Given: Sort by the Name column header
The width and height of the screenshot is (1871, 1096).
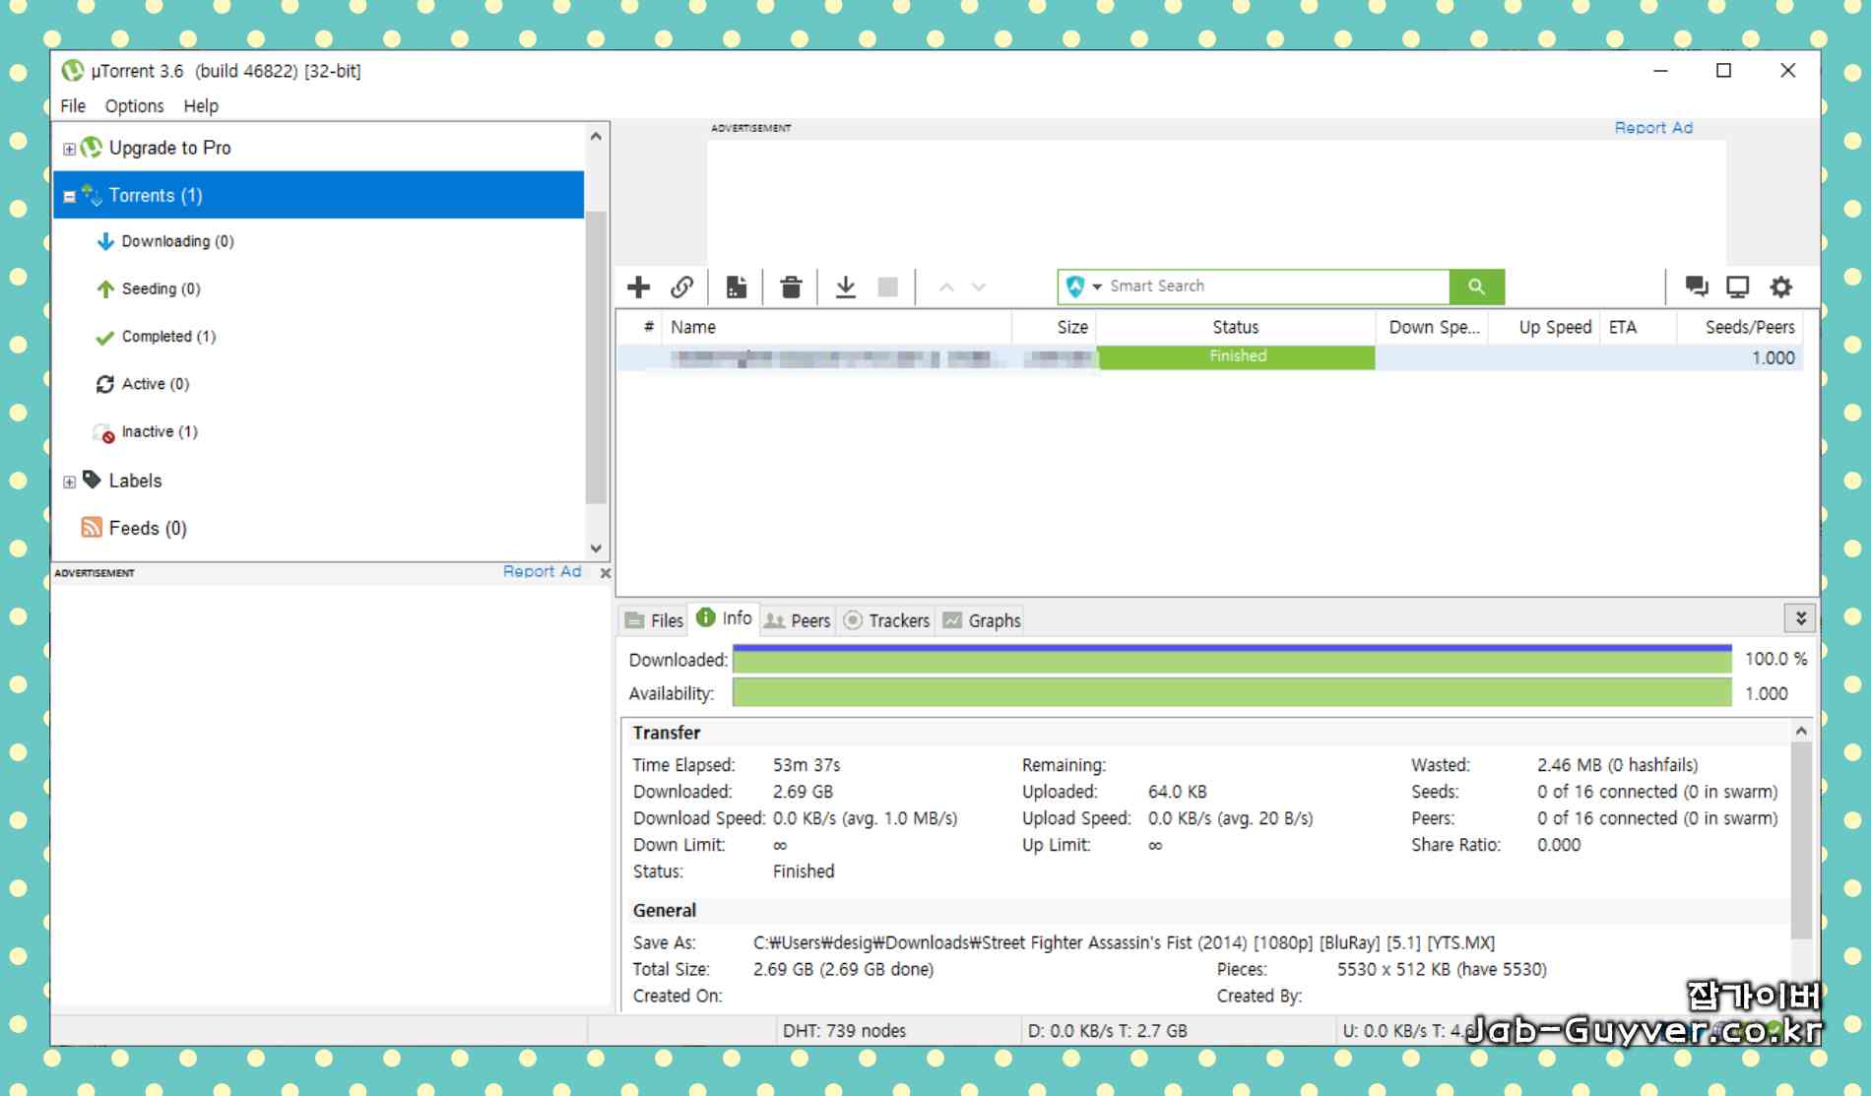Looking at the screenshot, I should point(837,327).
